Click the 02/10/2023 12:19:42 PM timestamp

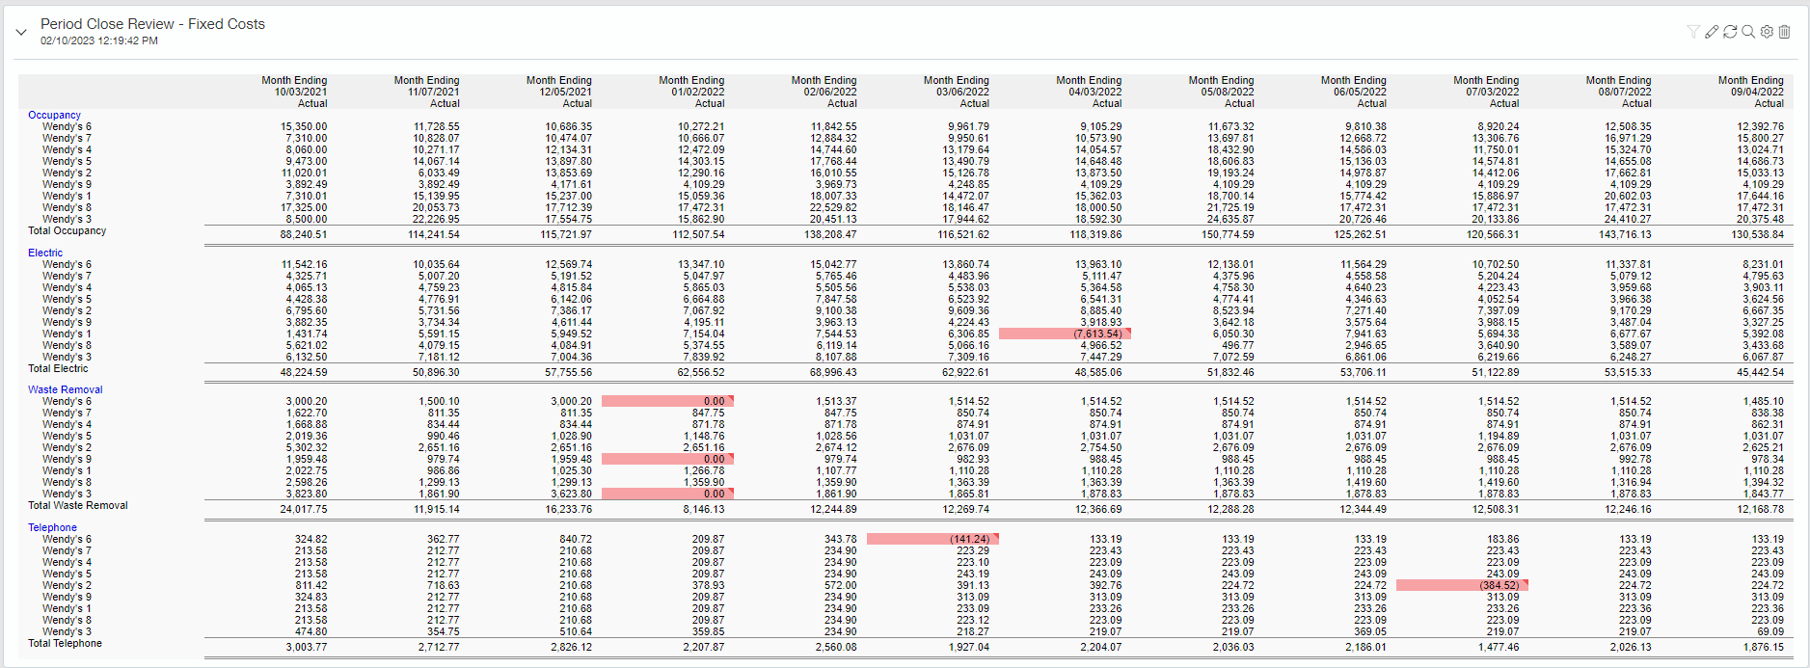[99, 41]
